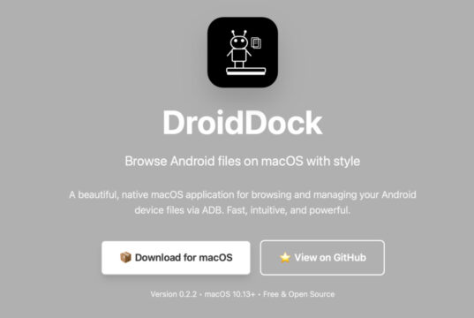Select the DroidDock title heading
Screen dimensions: 474x318
pos(243,123)
